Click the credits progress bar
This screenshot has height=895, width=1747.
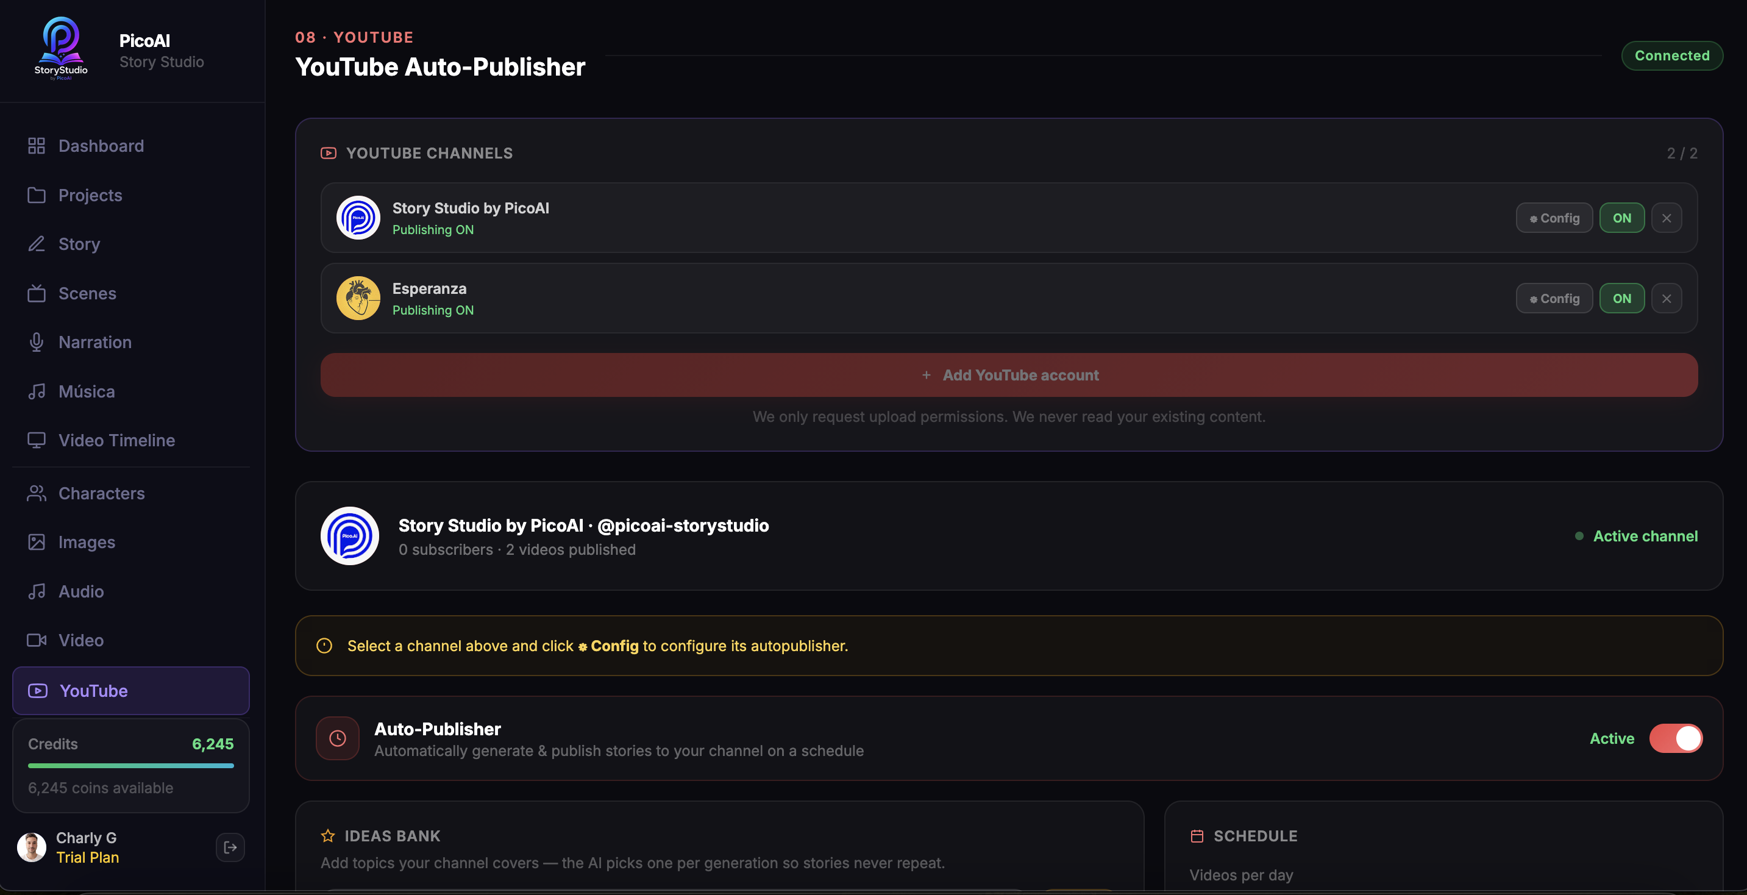point(131,766)
